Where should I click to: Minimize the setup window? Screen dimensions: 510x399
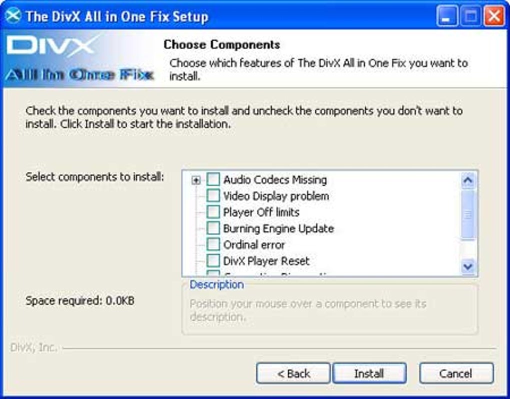(446, 16)
